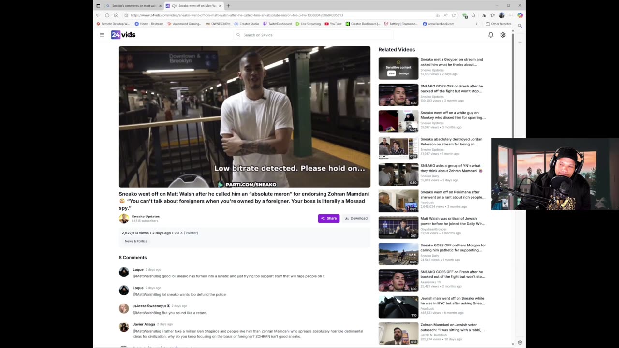The image size is (619, 348).
Task: Open the YouTube bookmark
Action: click(x=333, y=24)
